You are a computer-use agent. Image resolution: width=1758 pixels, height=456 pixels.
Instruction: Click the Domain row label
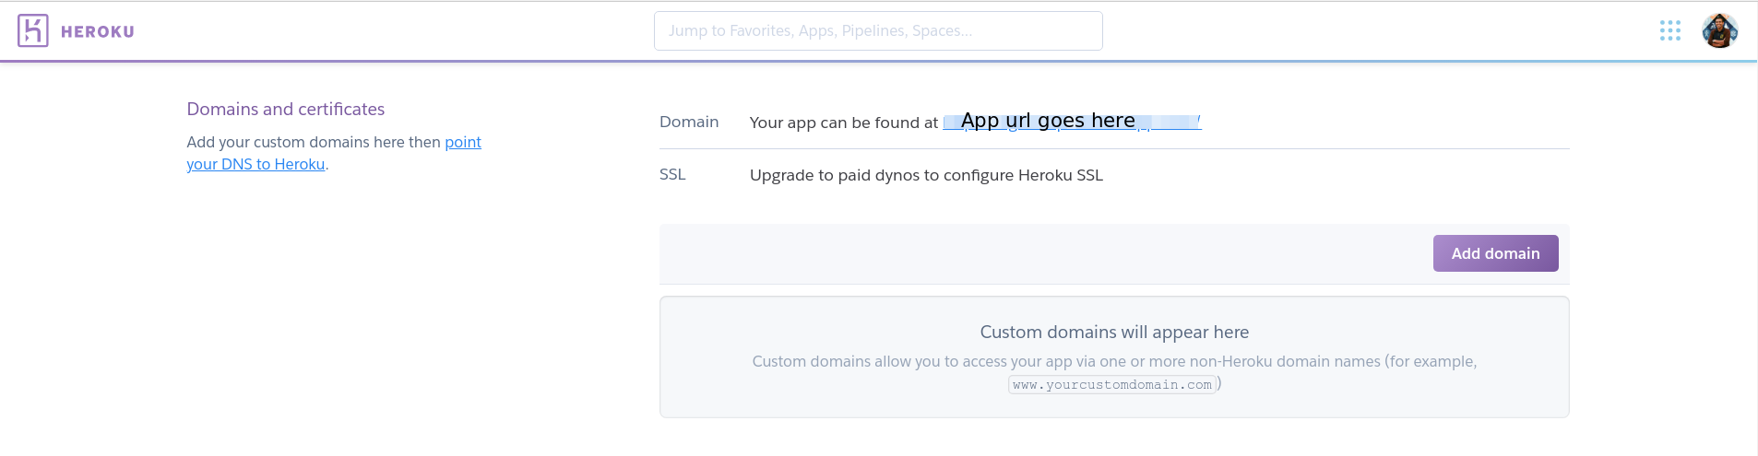tap(688, 123)
